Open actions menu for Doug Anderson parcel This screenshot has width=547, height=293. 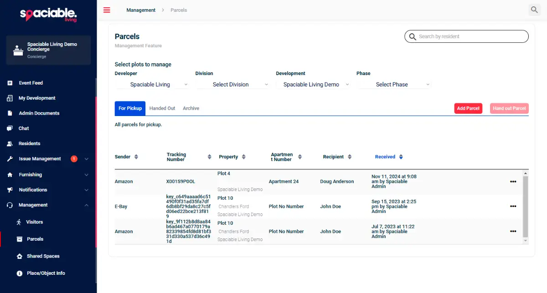(513, 182)
